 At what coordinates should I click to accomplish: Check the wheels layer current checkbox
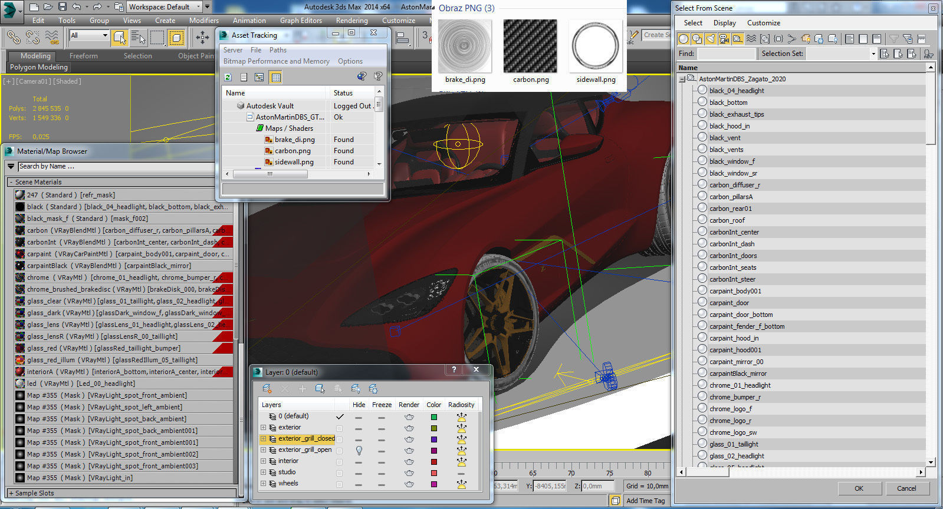pyautogui.click(x=339, y=484)
